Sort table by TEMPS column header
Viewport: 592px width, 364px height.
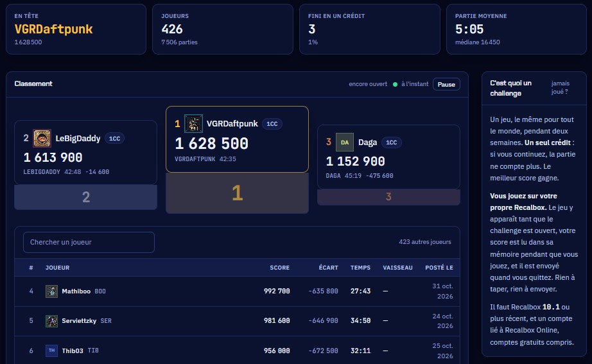click(x=360, y=267)
